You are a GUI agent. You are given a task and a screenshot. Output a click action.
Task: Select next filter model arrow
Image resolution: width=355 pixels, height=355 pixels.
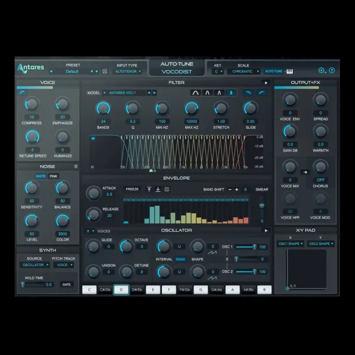(x=154, y=93)
